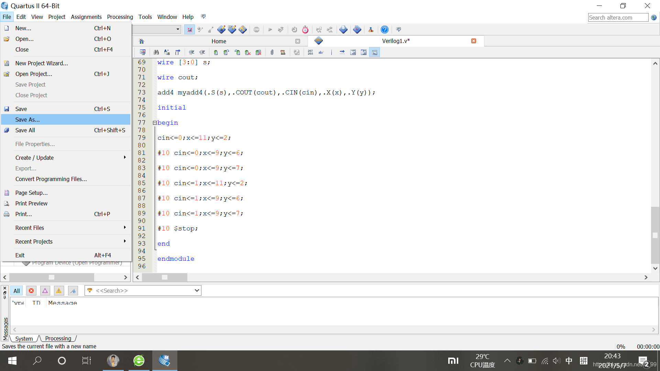
Task: Open the Programmer toolbar icon
Action: 357,30
